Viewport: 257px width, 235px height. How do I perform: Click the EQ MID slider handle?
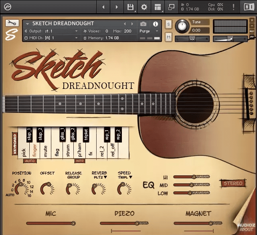click(x=191, y=185)
